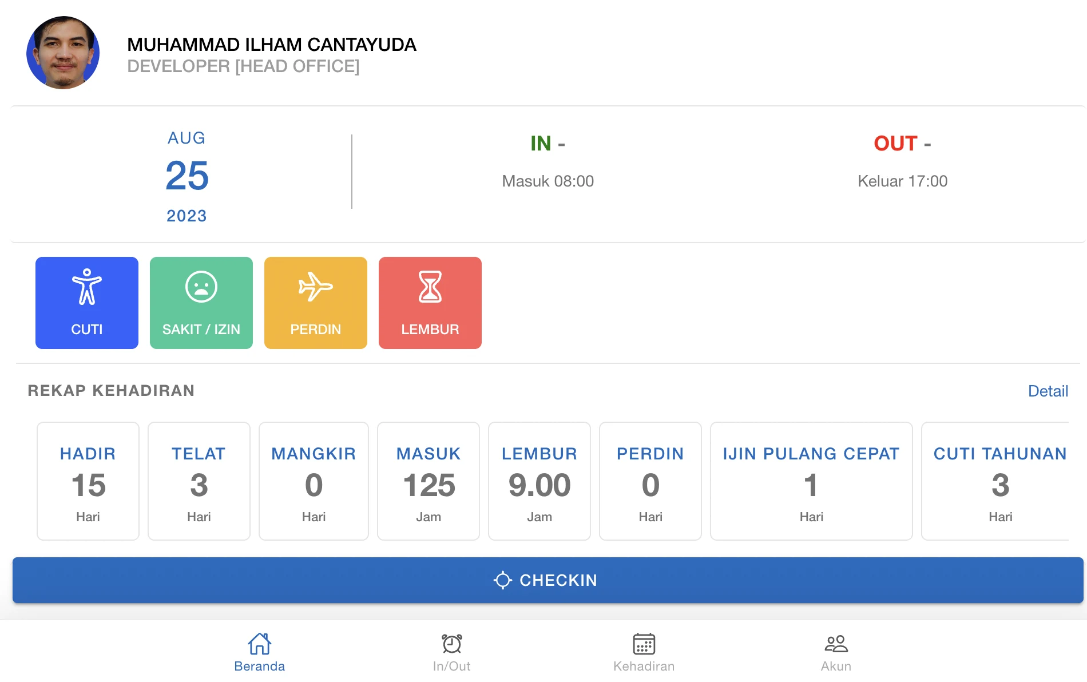Select the LEMBUR 9.00 Jam card

tap(539, 481)
